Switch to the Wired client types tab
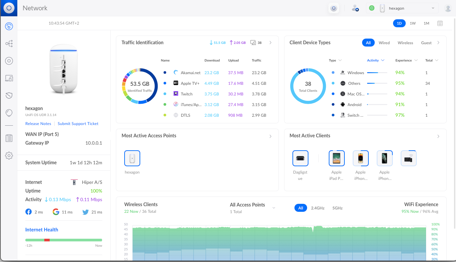 pyautogui.click(x=384, y=43)
